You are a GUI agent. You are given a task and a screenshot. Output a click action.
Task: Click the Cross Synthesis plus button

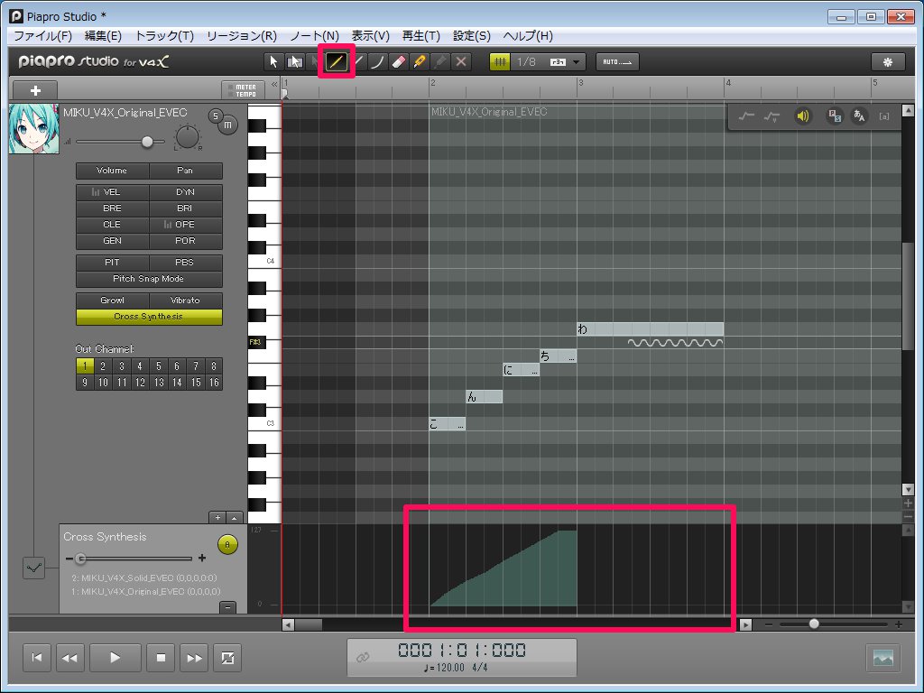tap(202, 558)
